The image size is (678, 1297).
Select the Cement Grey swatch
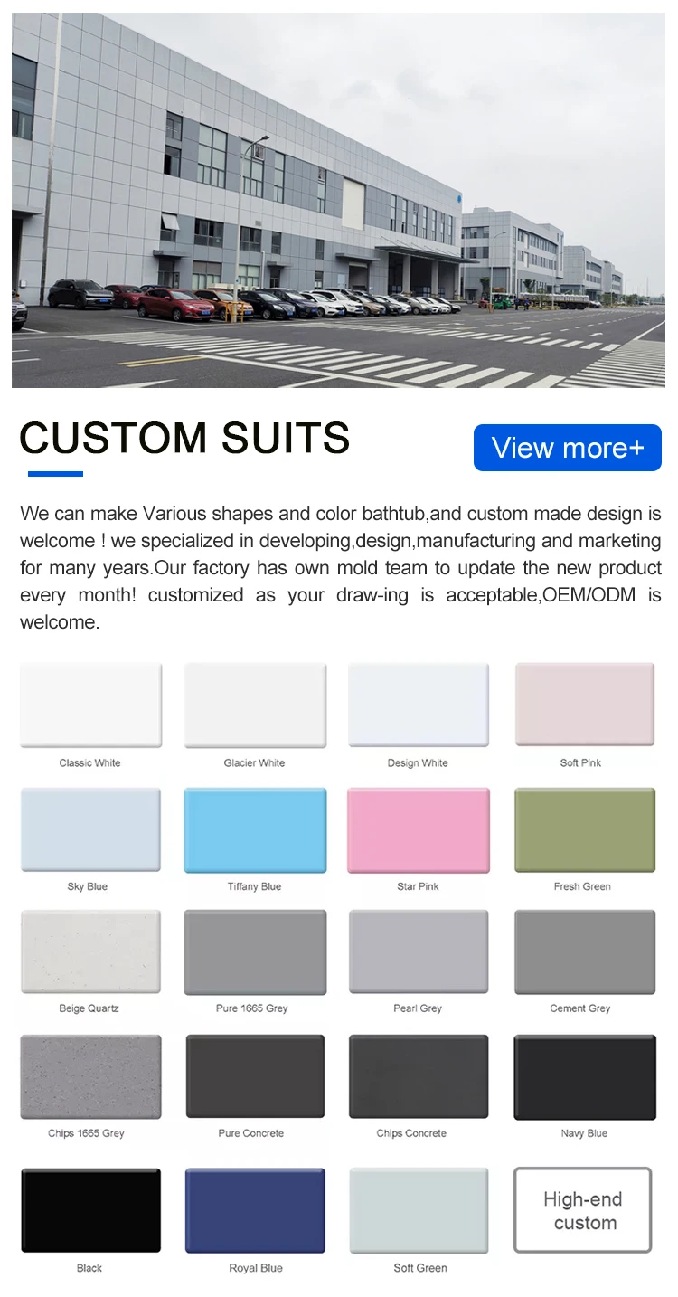(585, 952)
